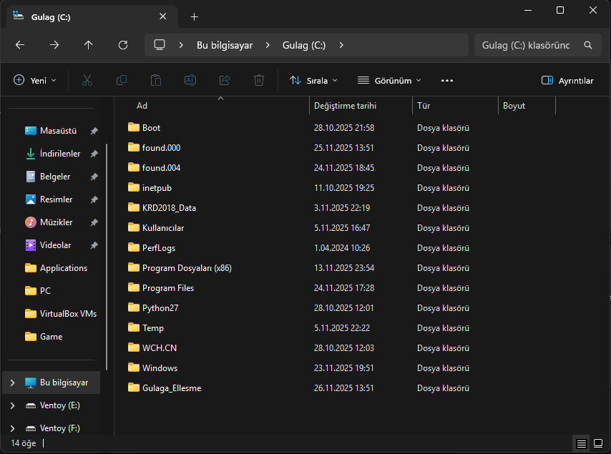Open a new File Explorer tab
Viewport: 611px width, 454px height.
(194, 16)
